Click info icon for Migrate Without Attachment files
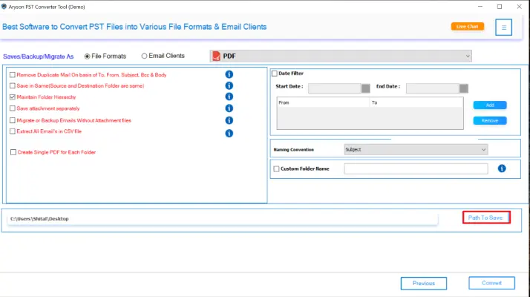530x297 pixels. click(229, 120)
